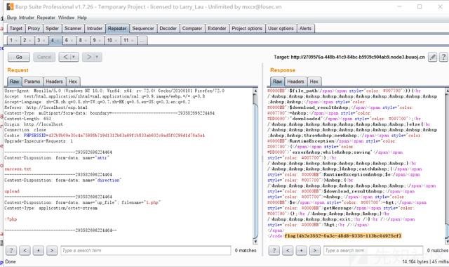The image size is (449, 267).
Task: Open the back-history dropdown arrow
Action: (x=74, y=57)
